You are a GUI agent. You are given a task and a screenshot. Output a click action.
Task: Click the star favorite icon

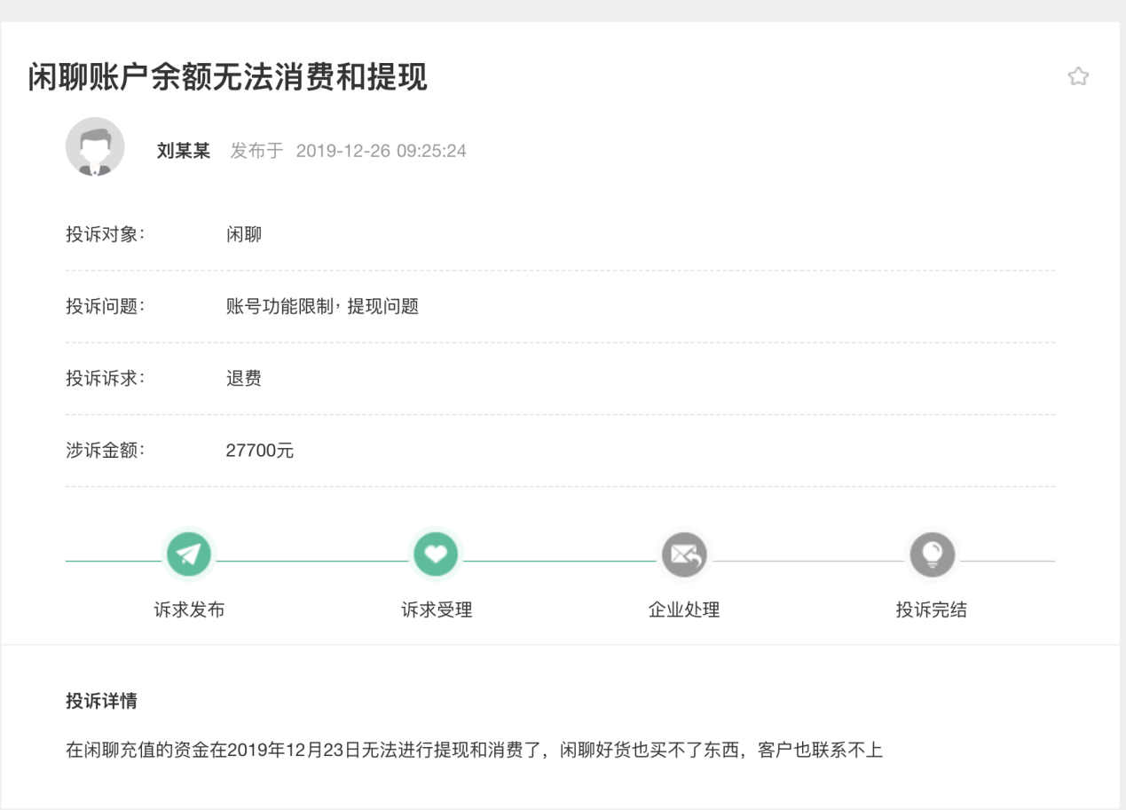pos(1078,76)
